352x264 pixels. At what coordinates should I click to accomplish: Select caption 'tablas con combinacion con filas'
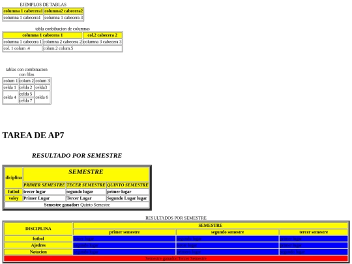tap(27, 72)
